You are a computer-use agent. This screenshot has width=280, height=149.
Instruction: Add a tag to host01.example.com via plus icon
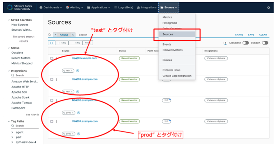click(77, 71)
